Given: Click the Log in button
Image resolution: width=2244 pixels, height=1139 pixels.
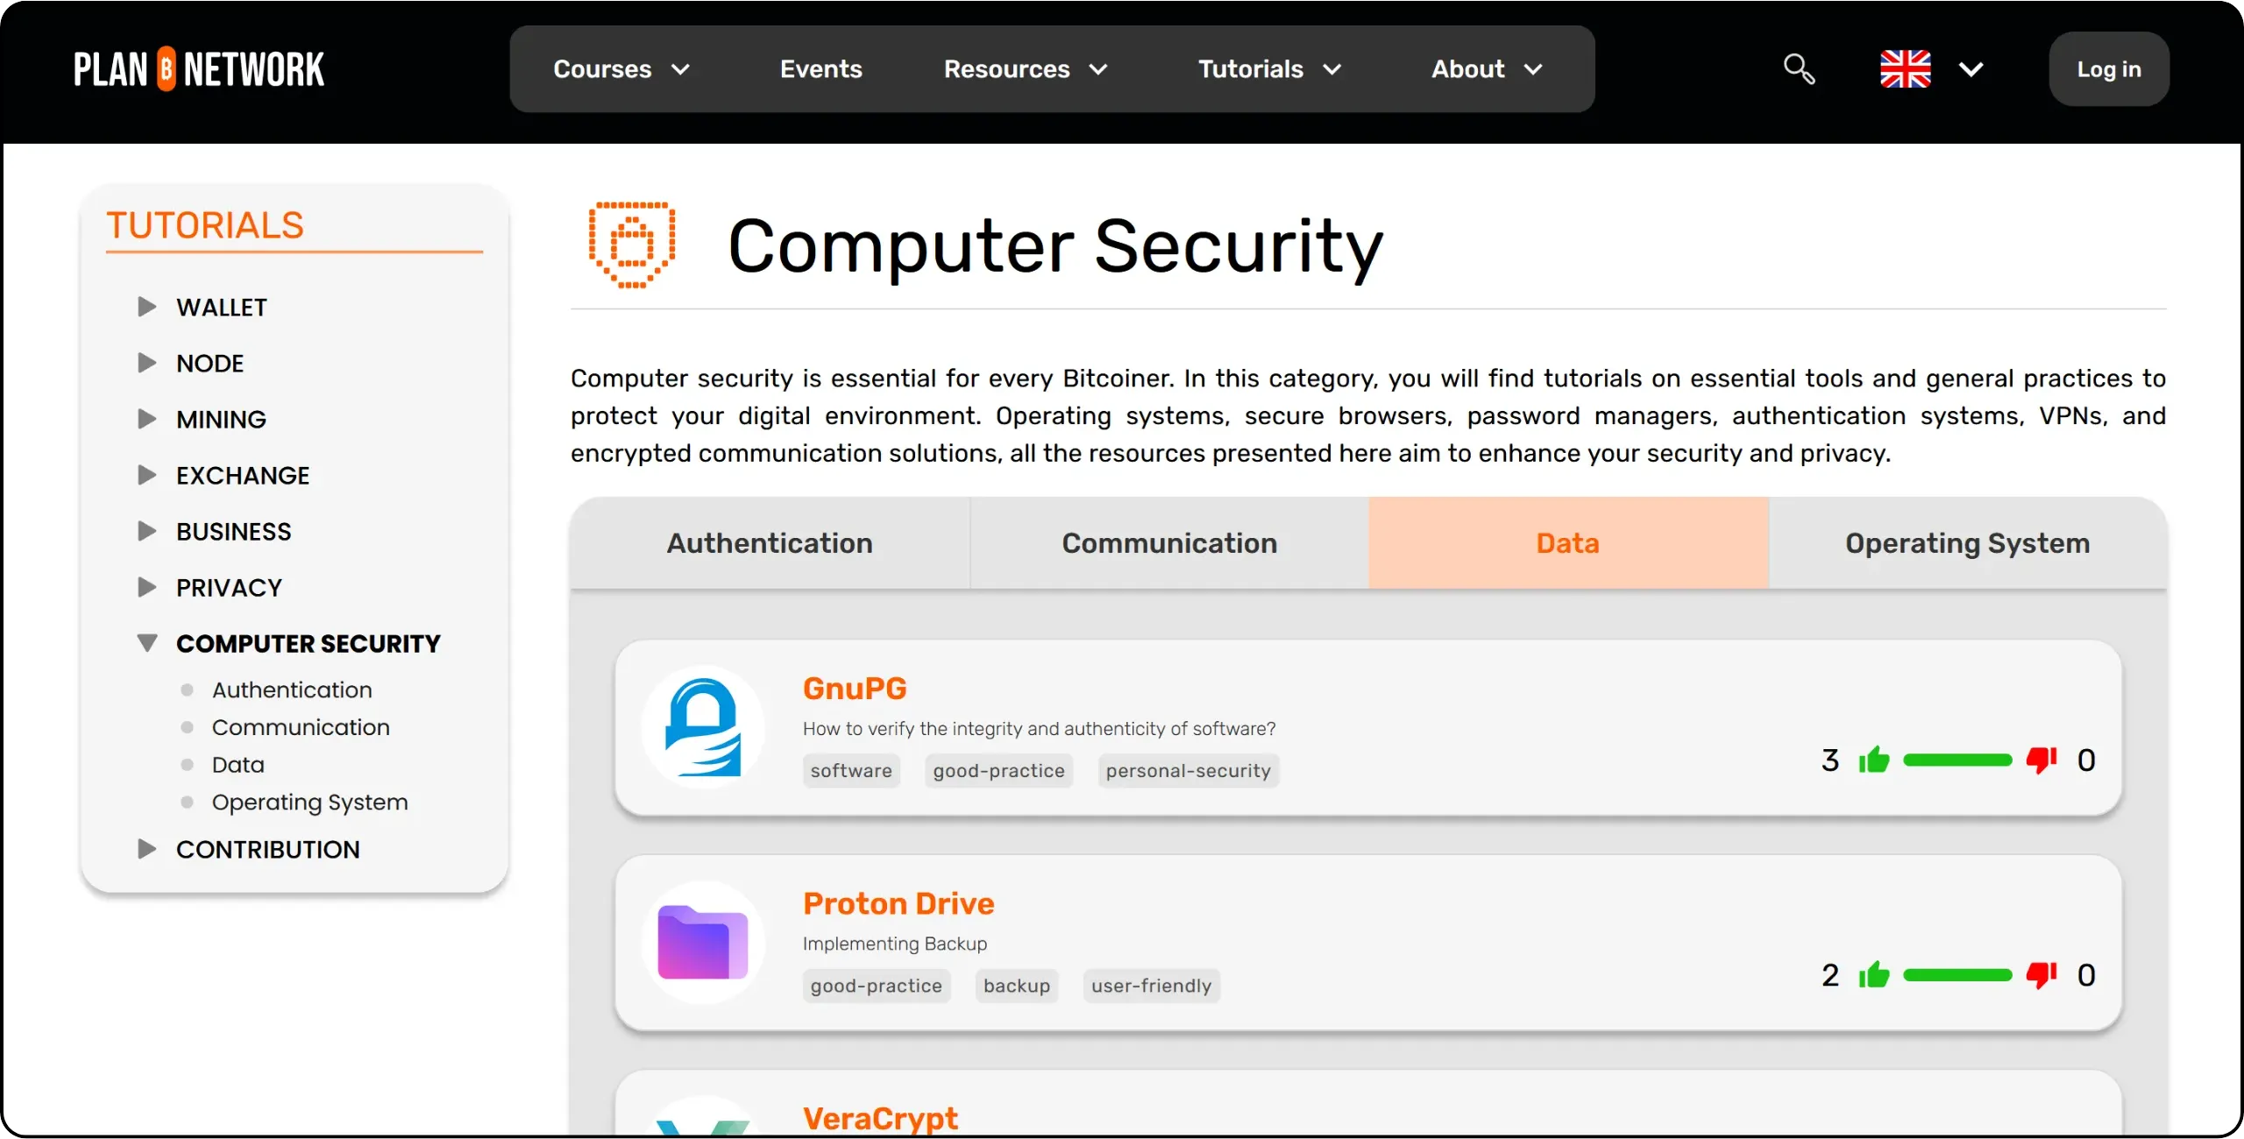Looking at the screenshot, I should pos(2108,68).
